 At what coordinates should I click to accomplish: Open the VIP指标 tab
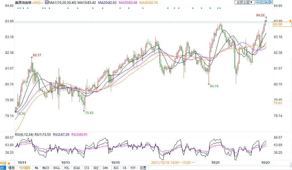[25, 168]
